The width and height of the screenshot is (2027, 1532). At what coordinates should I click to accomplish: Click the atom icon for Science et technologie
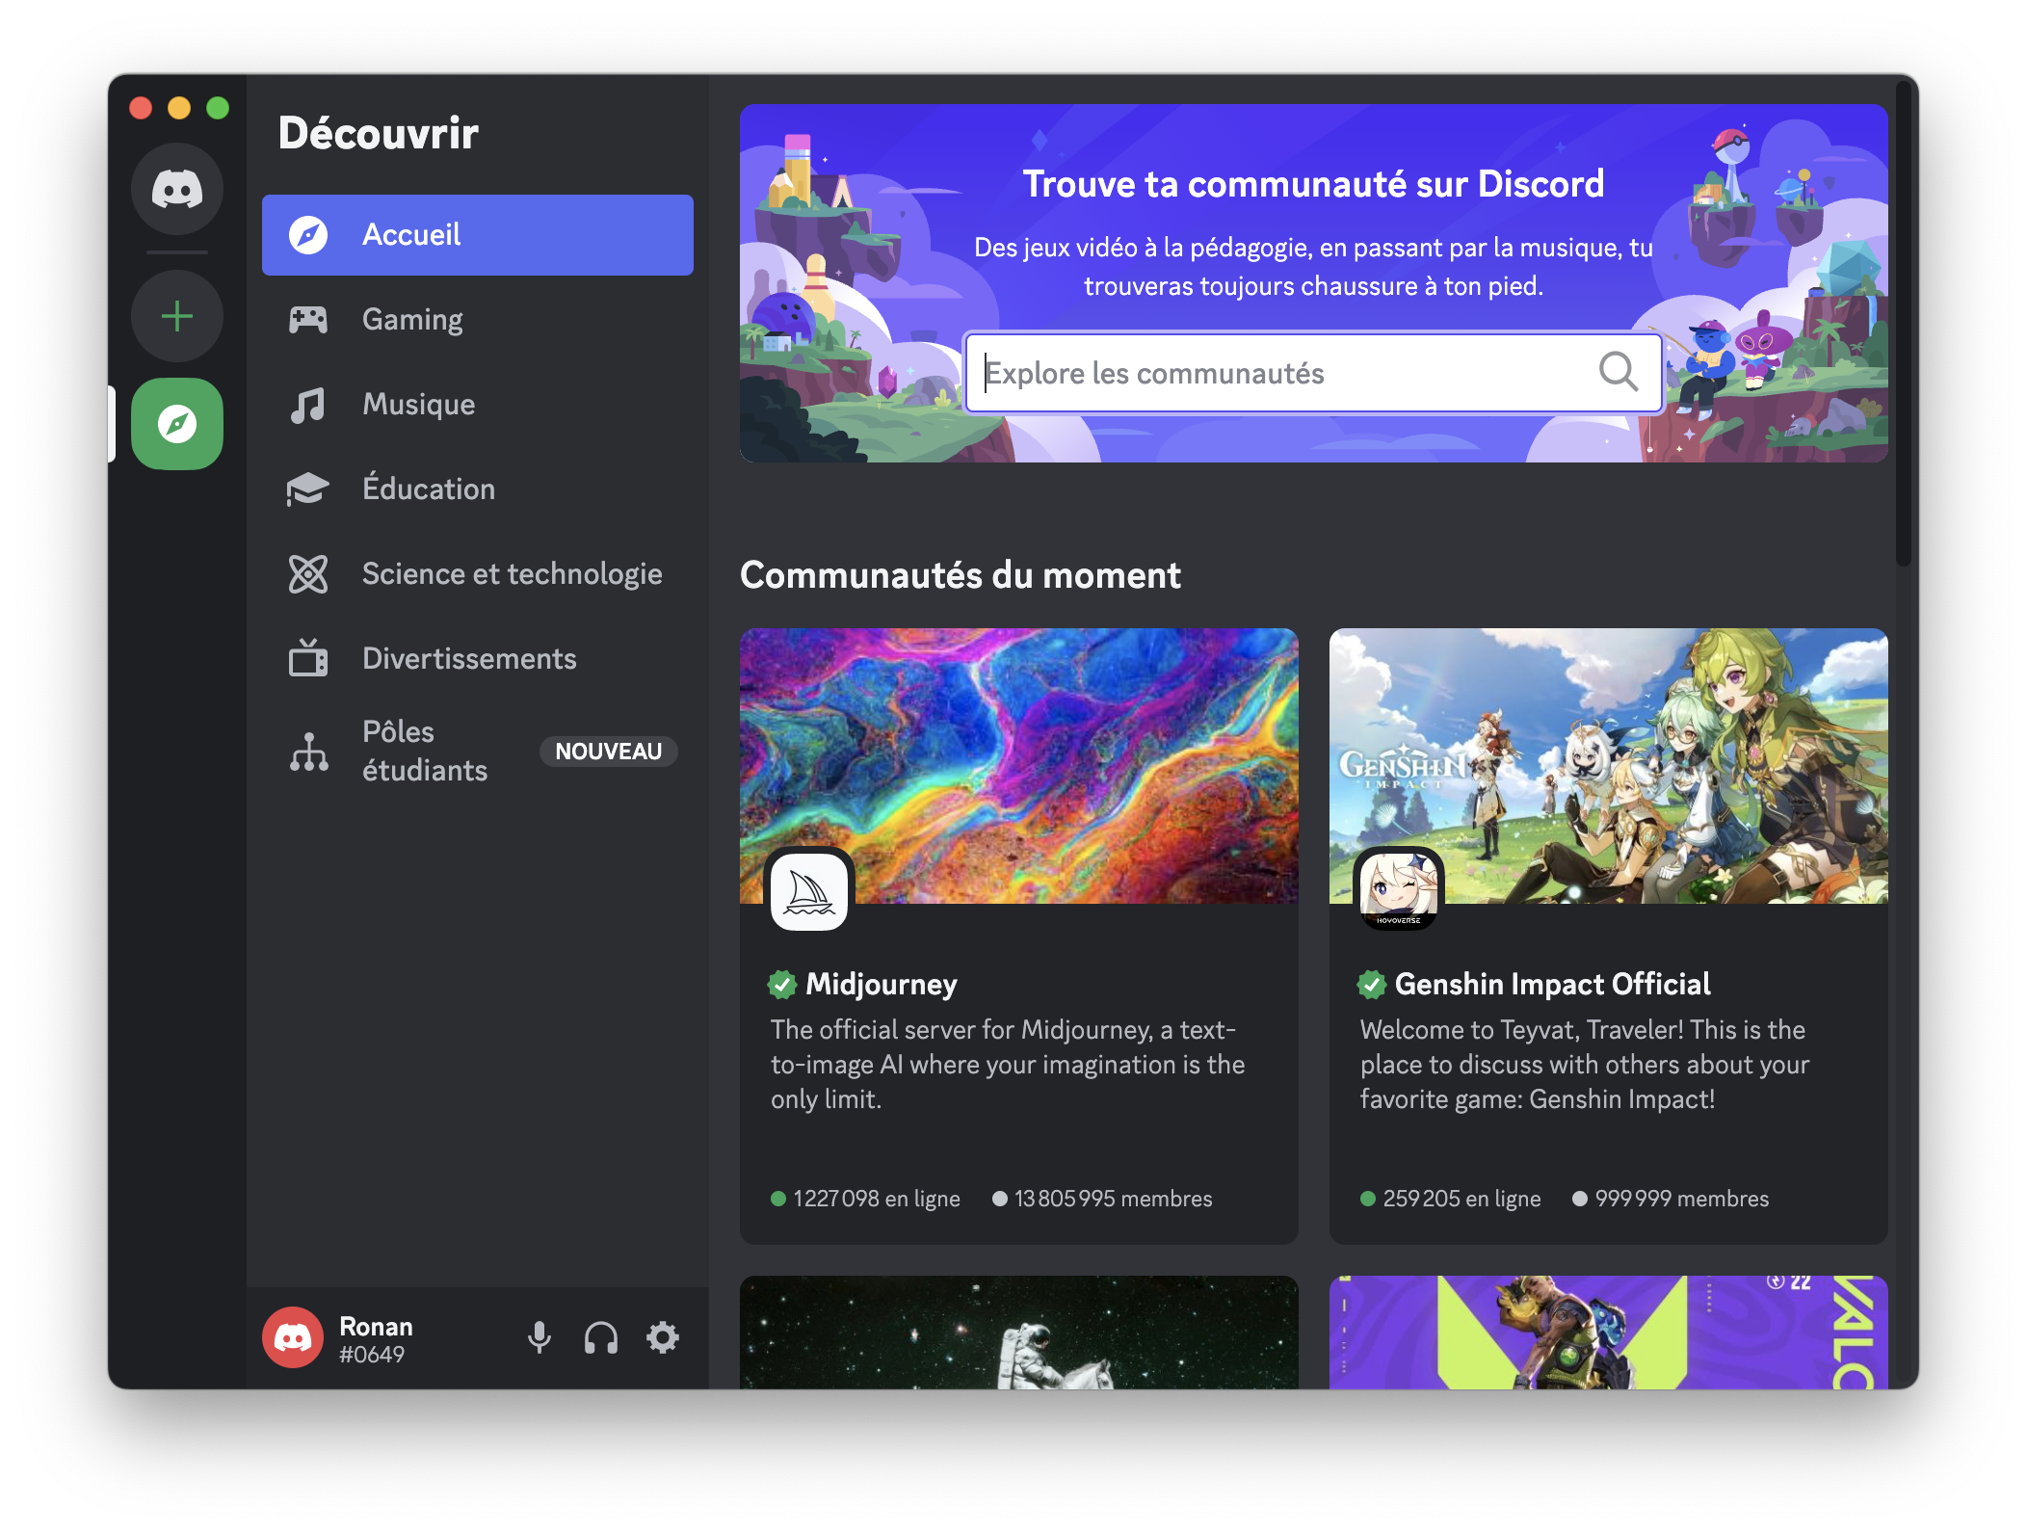pyautogui.click(x=308, y=574)
